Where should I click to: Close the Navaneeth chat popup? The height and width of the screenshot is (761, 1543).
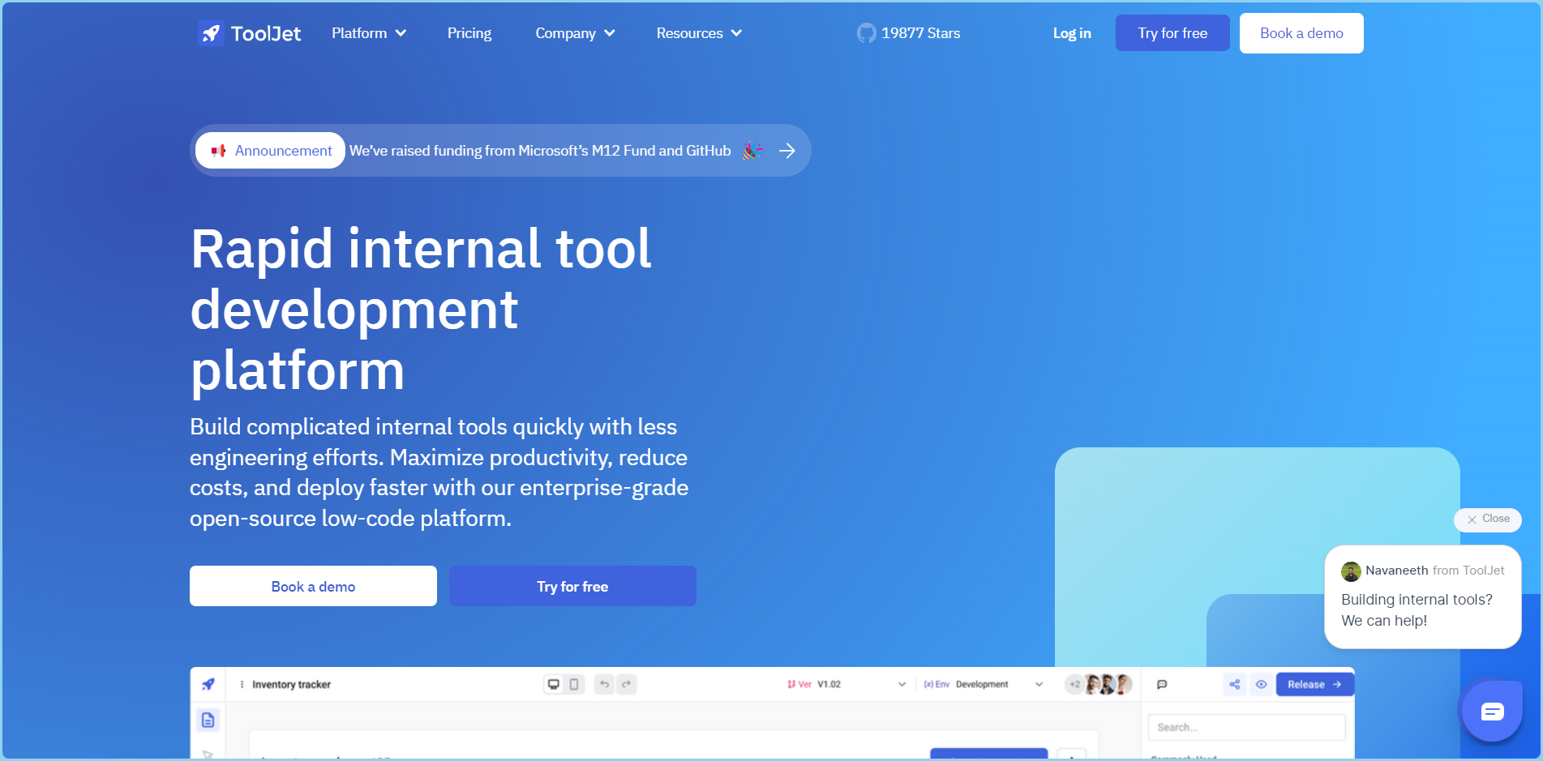click(x=1488, y=519)
